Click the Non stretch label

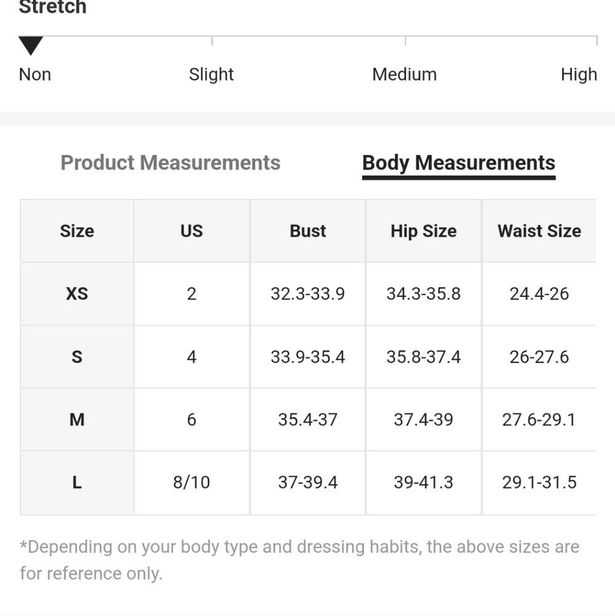(35, 75)
